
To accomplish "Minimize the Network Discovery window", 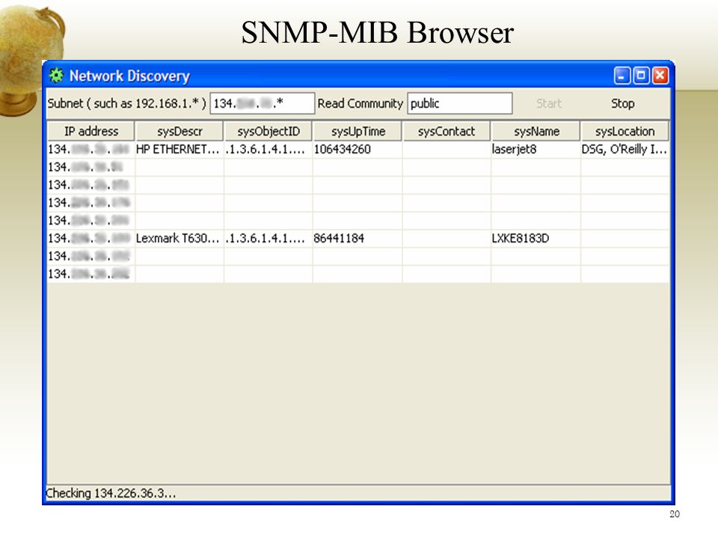I will point(622,76).
